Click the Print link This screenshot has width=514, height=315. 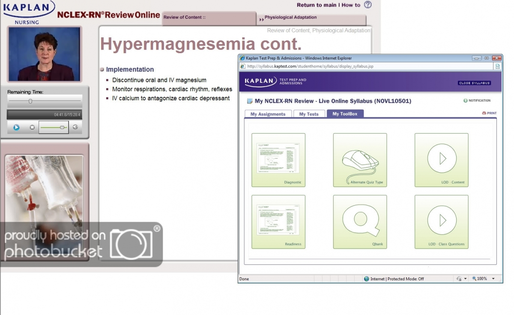coord(492,113)
